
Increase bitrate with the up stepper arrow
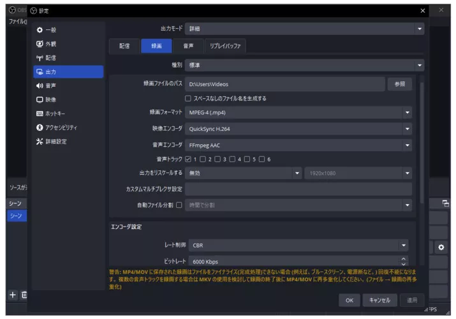[x=403, y=258]
